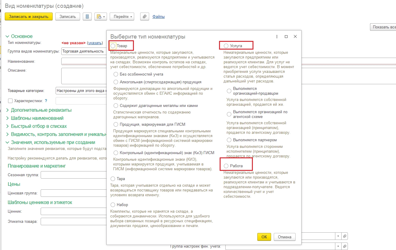Click the Группа видов номенклатуры field
Screen dimensions: 396x250
coord(84,51)
